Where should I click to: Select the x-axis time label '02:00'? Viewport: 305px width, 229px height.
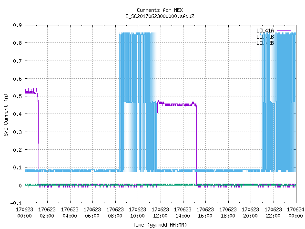(x=47, y=216)
